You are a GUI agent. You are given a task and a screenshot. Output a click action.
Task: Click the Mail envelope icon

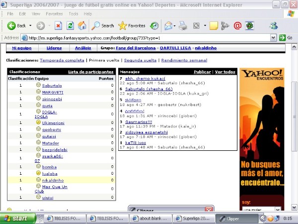pos(168,26)
